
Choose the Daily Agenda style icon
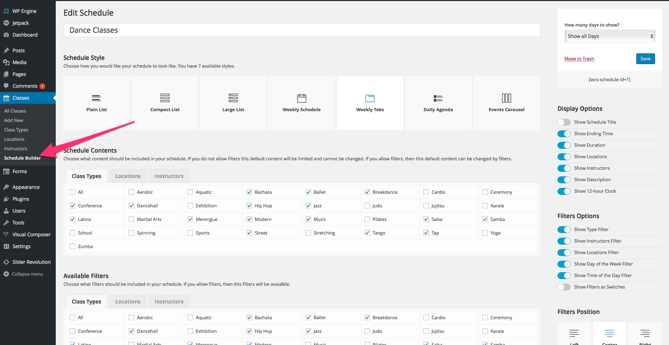pos(438,98)
